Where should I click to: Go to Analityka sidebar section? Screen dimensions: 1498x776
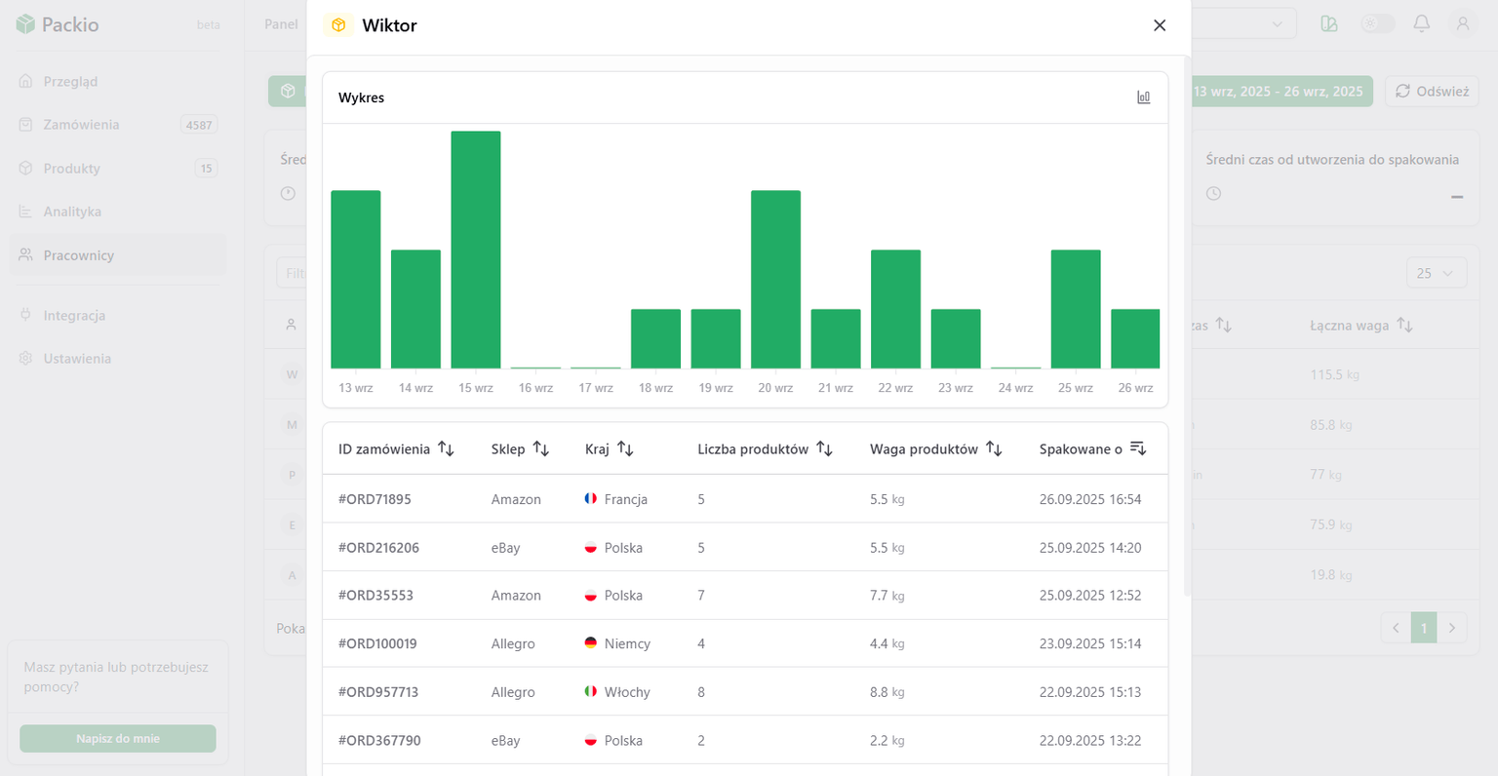pyautogui.click(x=72, y=212)
